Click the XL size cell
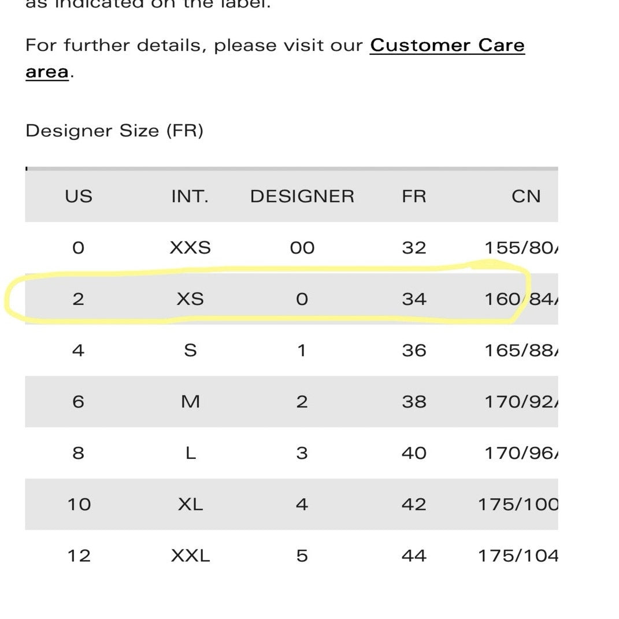Screen dimensions: 619x619 [190, 504]
